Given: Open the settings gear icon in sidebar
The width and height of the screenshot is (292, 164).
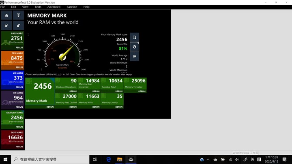Looking at the screenshot, I should tap(18, 26).
